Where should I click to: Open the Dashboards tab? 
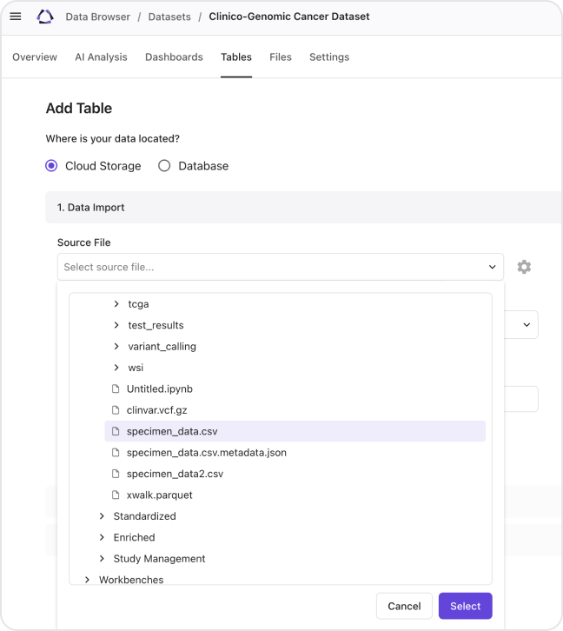click(174, 57)
